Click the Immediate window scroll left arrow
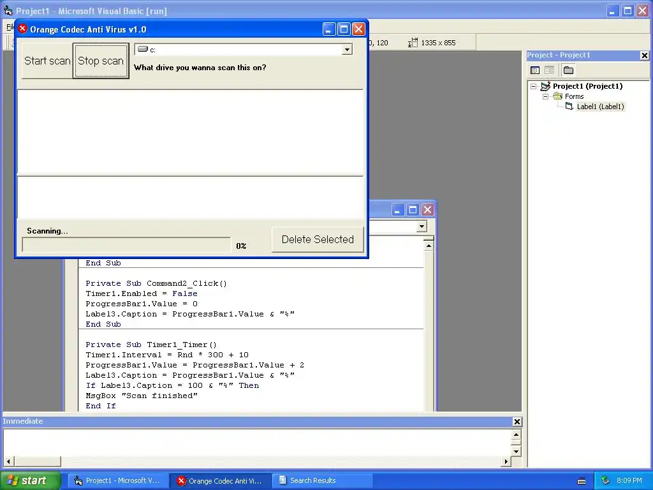Image resolution: width=653 pixels, height=490 pixels. tap(8, 461)
